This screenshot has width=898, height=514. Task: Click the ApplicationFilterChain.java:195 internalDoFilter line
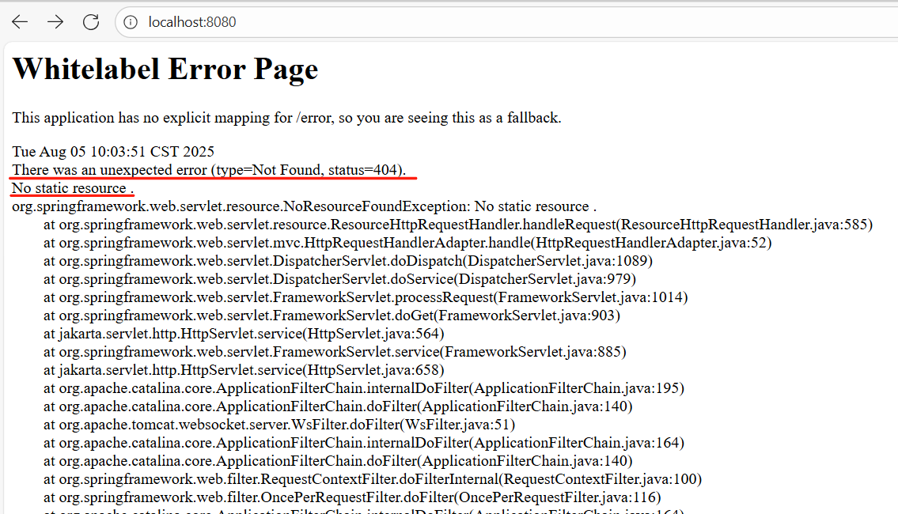tap(364, 388)
